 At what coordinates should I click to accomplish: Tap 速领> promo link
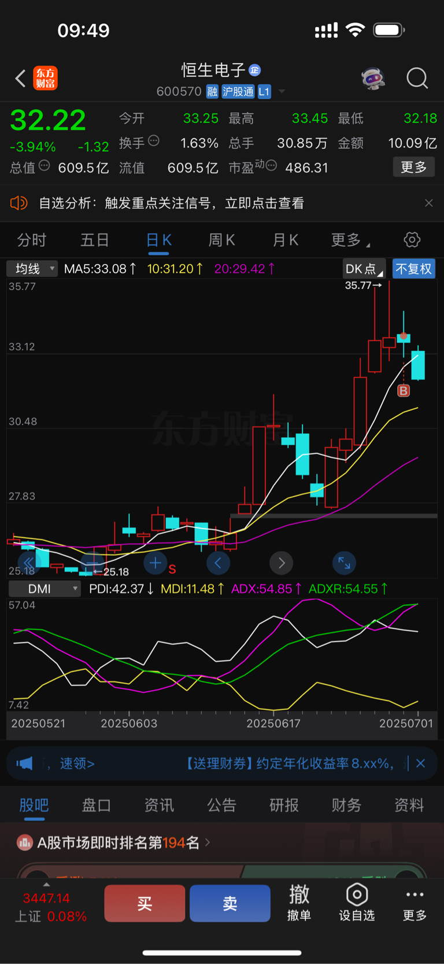tap(77, 764)
